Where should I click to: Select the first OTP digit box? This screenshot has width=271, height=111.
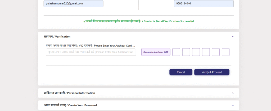click(x=176, y=52)
